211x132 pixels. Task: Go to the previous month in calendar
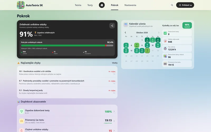point(125,32)
